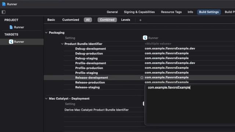Collapse the Mac Catalyst - Deployment section
Viewport: 235px width, 132px height.
point(46,99)
